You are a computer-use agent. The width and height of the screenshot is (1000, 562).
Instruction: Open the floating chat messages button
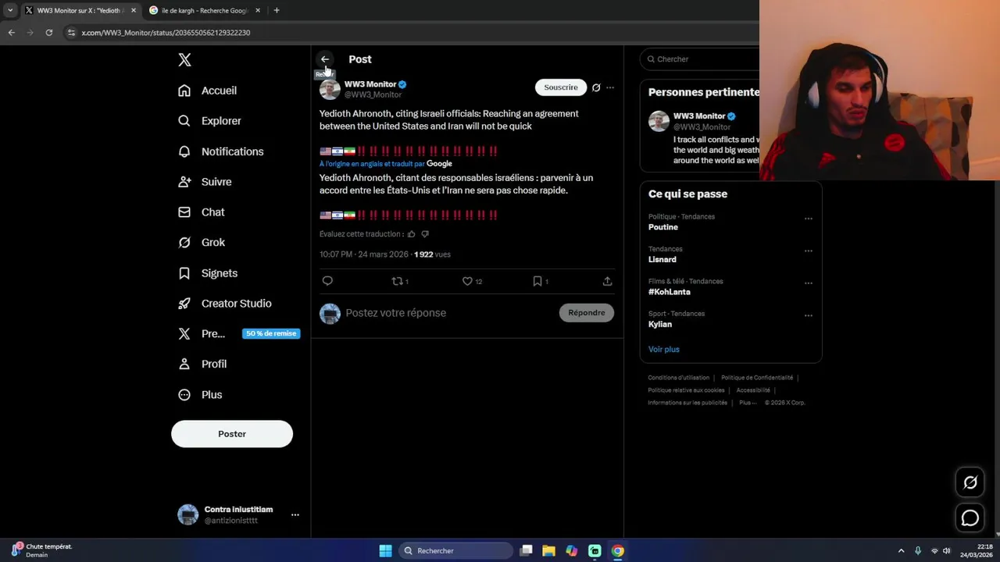970,518
